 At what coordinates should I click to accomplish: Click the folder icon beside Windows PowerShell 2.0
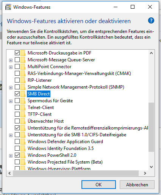tap(23, 155)
